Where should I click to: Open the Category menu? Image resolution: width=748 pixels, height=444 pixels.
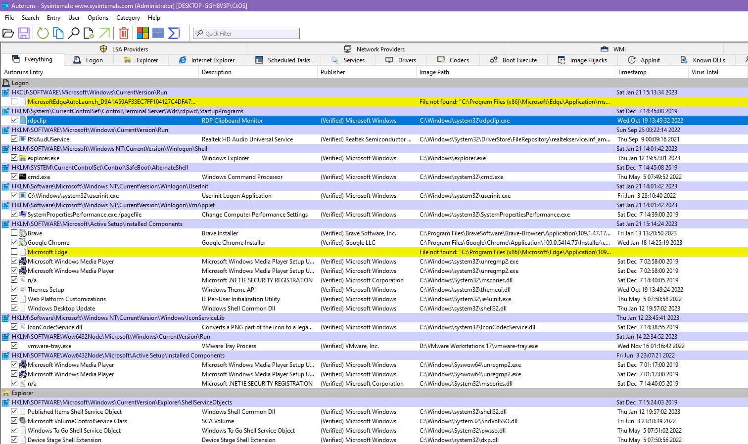click(x=128, y=18)
